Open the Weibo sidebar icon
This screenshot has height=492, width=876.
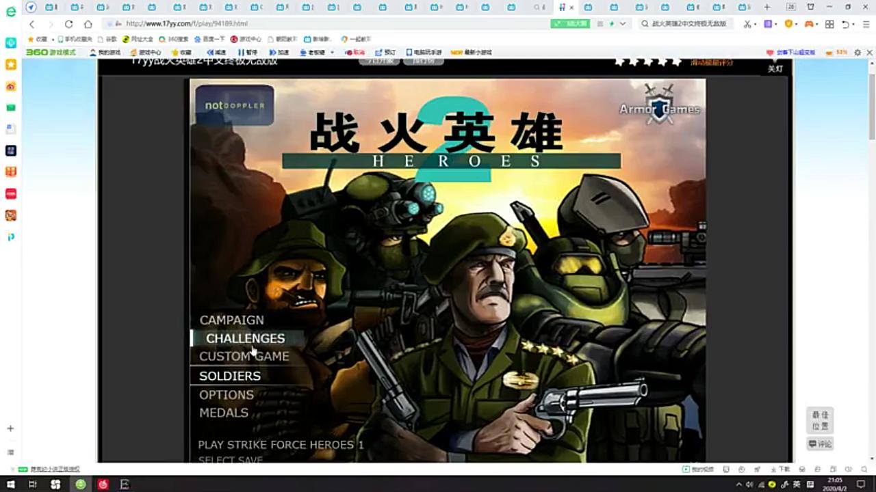click(10, 86)
